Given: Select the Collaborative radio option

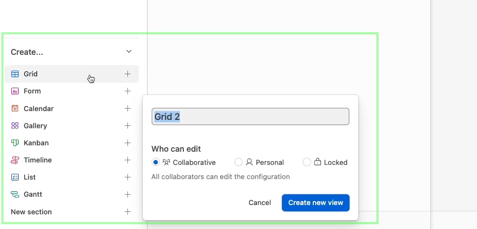Looking at the screenshot, I should (155, 162).
